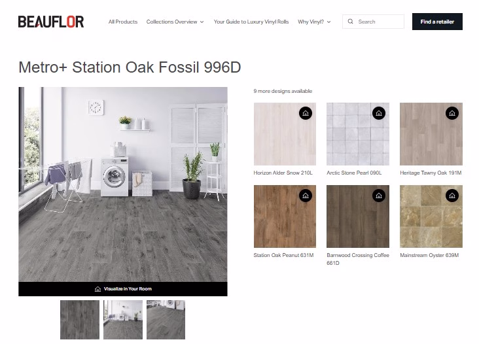
Task: Click the '9 more designs available' text
Action: (283, 91)
